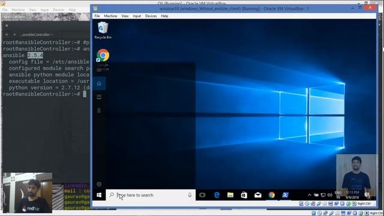Expand hidden system tray icons chevron
This screenshot has width=384, height=216.
coord(310,195)
